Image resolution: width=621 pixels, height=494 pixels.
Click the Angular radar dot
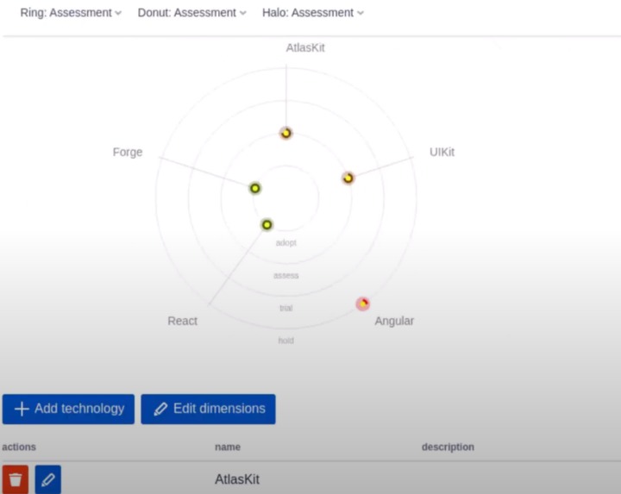(363, 304)
